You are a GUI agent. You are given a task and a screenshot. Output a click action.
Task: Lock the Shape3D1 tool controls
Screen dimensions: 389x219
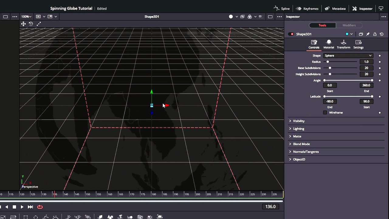[x=375, y=34]
